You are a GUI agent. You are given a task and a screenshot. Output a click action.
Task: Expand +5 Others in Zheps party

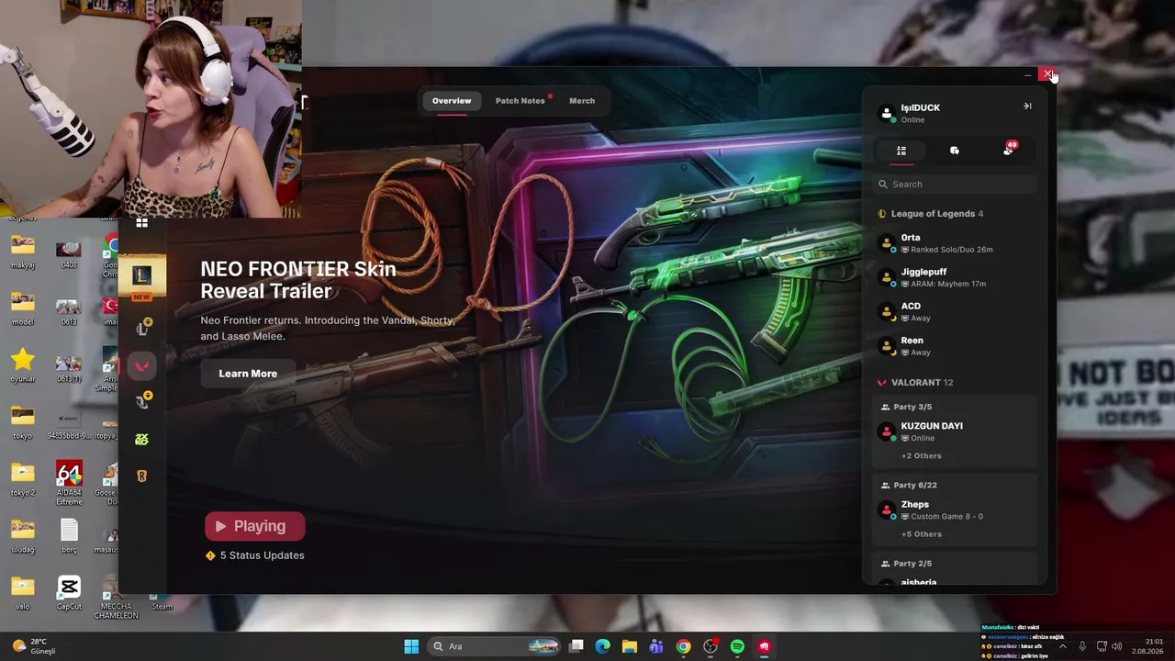[921, 534]
